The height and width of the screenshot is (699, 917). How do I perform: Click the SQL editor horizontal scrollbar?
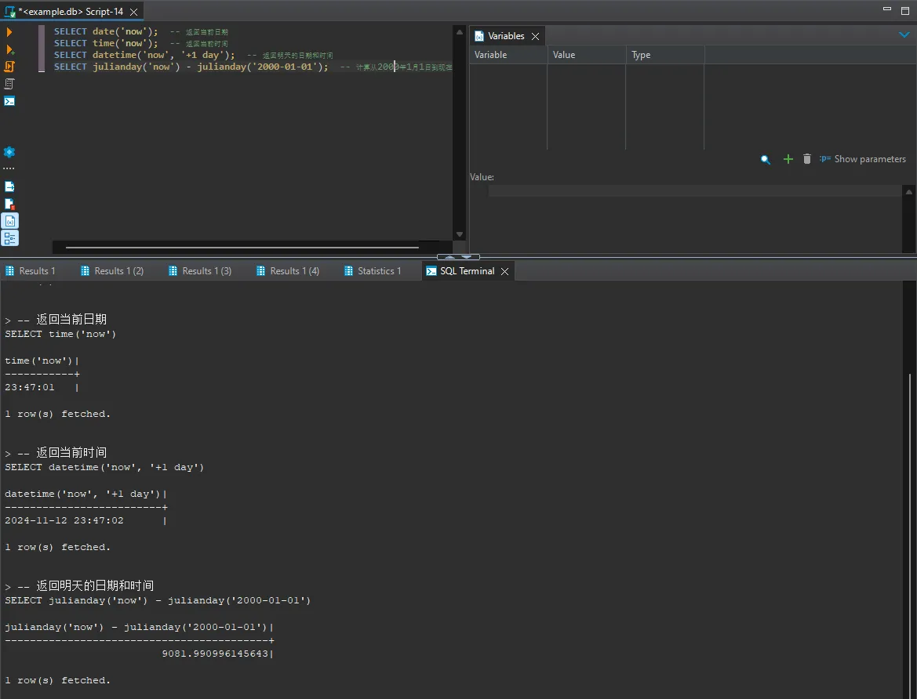(x=242, y=247)
